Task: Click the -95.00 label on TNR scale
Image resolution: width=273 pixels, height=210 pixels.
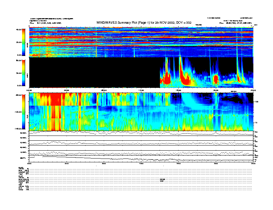Action: click(19, 95)
